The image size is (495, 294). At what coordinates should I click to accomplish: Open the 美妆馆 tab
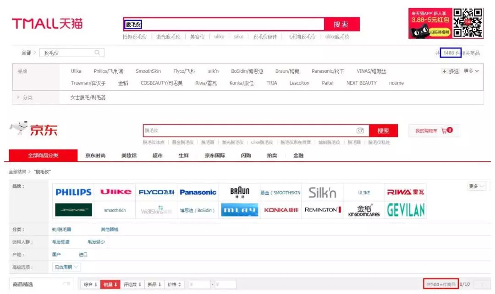[129, 155]
